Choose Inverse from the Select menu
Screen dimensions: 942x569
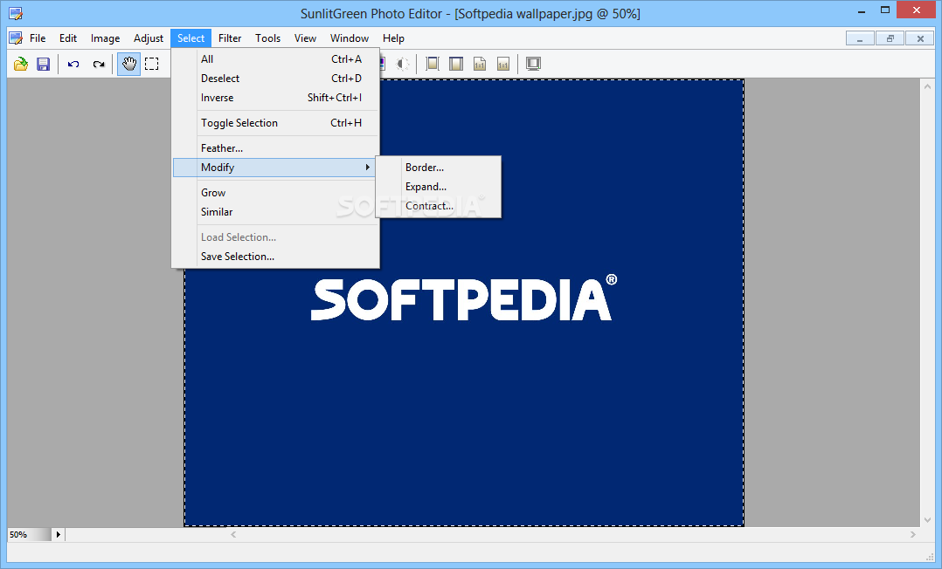[x=276, y=97]
